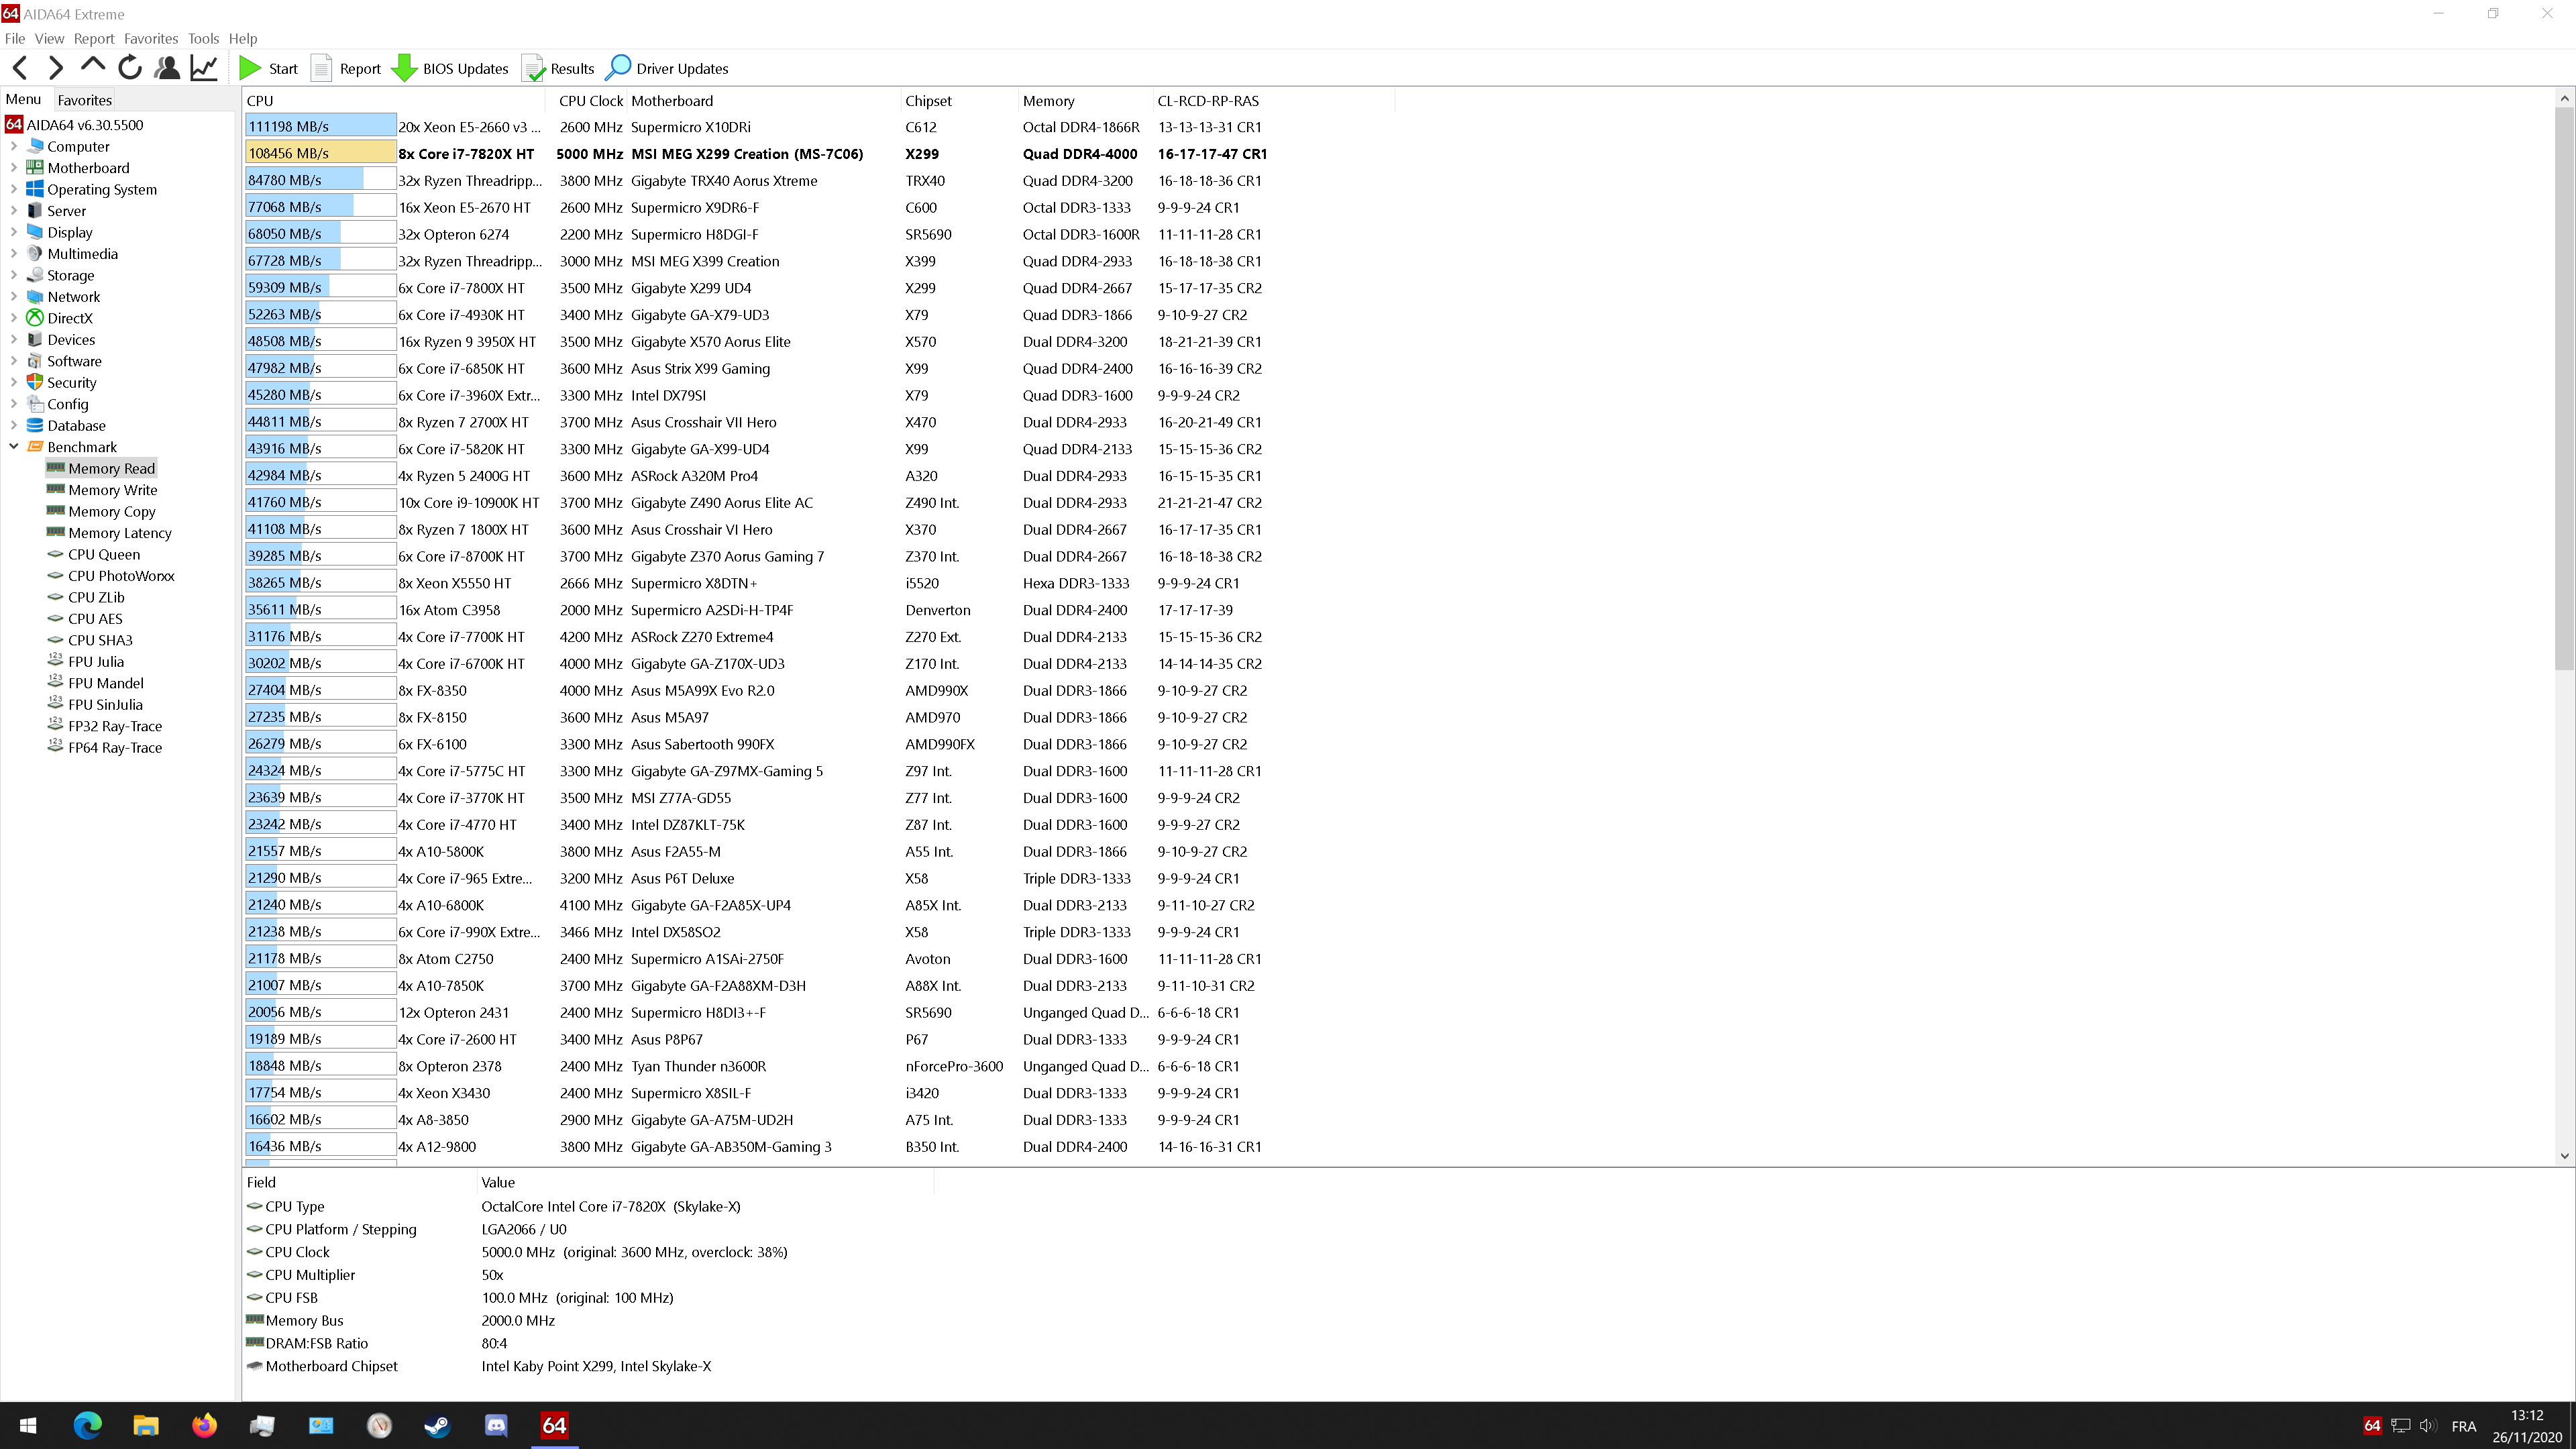Open the Favorites menu in the menu bar
Screen dimensions: 2576x1449
(x=151, y=38)
